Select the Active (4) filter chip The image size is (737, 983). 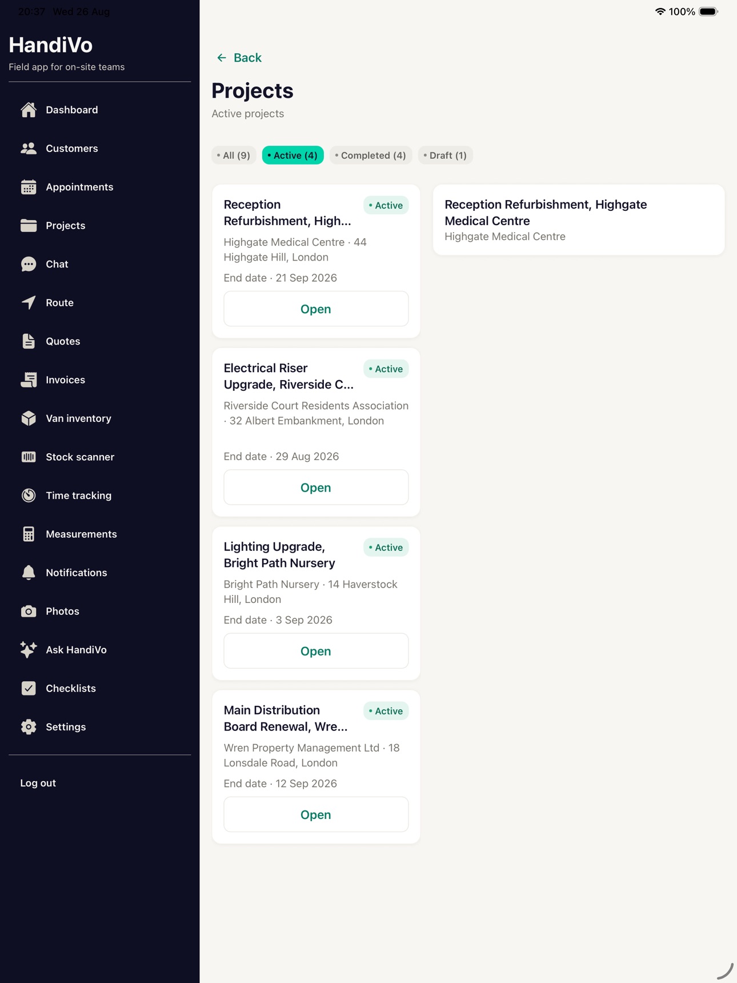tap(293, 155)
